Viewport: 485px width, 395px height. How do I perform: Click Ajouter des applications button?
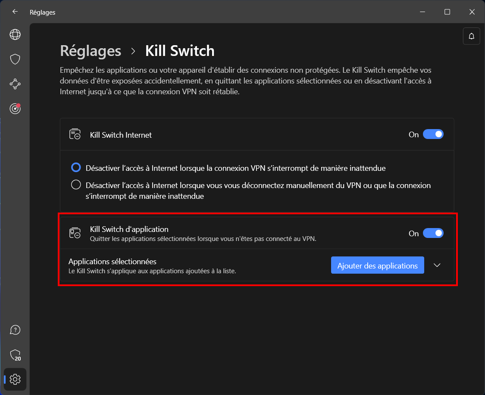click(377, 265)
